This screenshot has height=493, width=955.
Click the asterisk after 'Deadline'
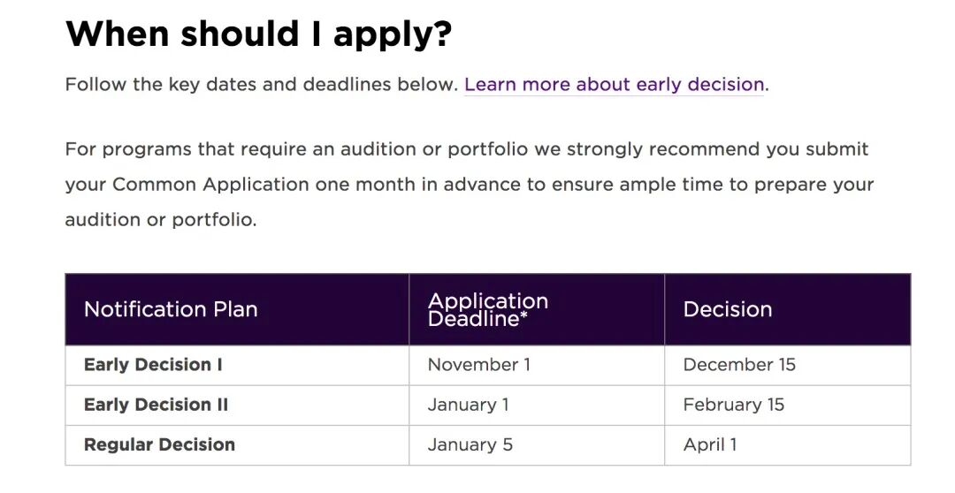(523, 315)
